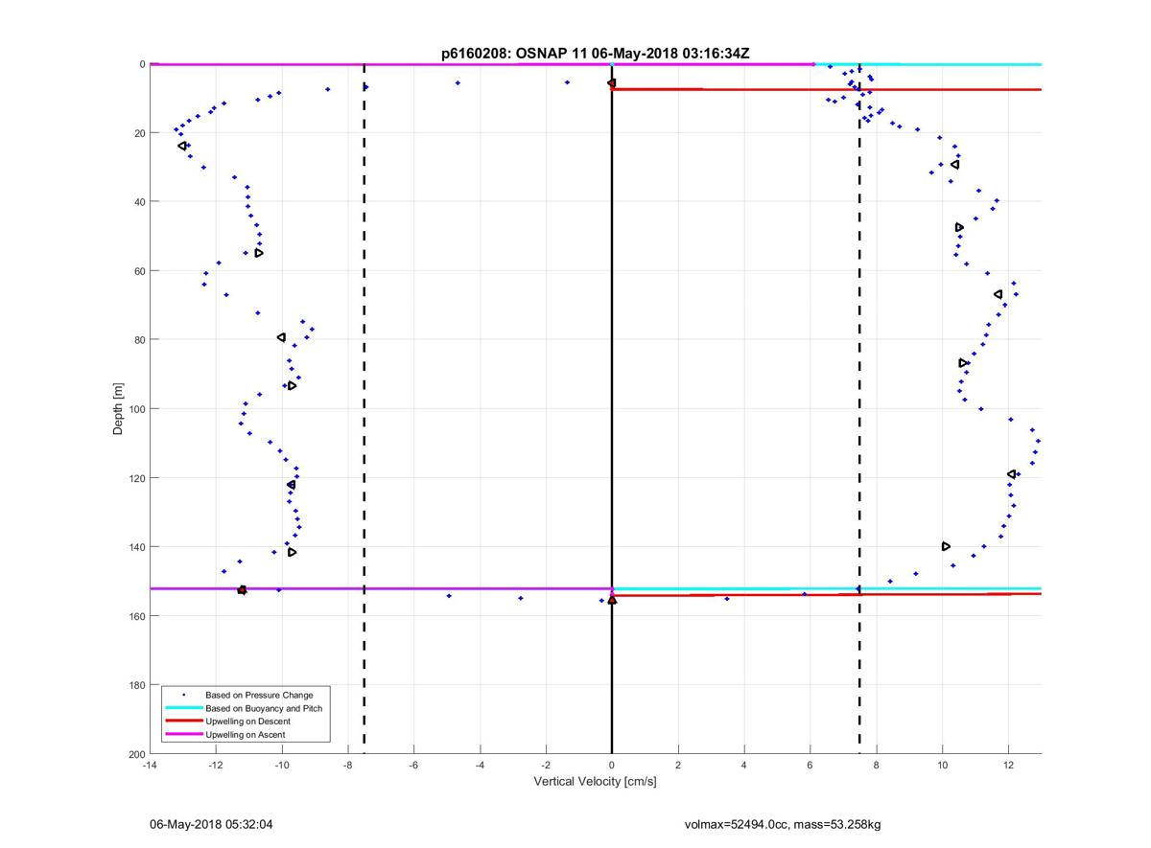Viewport: 1151px width, 848px height.
Task: Click depth axis tick label 0
Action: tap(142, 64)
